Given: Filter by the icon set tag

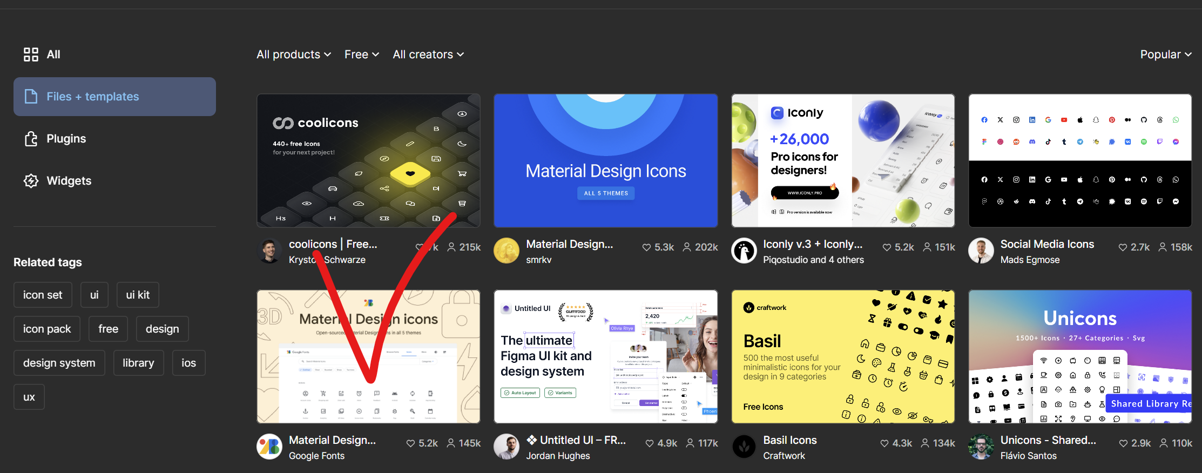Looking at the screenshot, I should point(43,295).
